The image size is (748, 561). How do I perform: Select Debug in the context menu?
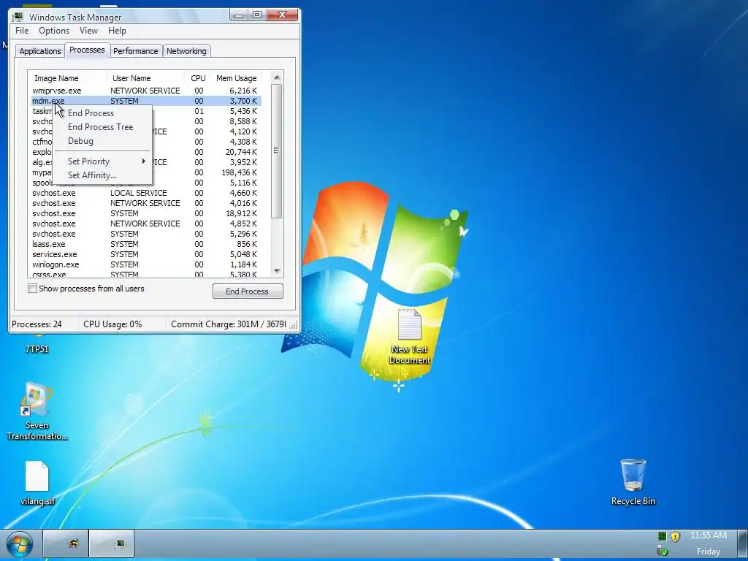102,141
